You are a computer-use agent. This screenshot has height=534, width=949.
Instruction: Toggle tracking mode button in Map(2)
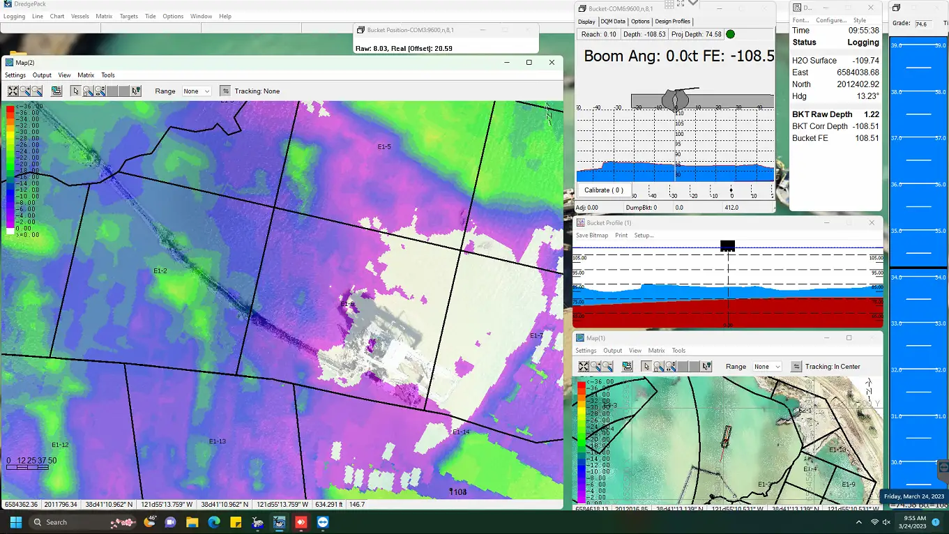pyautogui.click(x=225, y=91)
